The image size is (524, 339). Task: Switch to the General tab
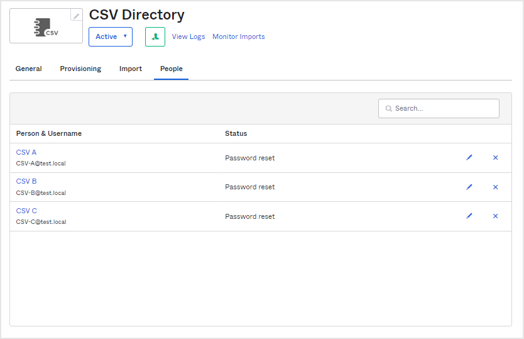coord(28,69)
